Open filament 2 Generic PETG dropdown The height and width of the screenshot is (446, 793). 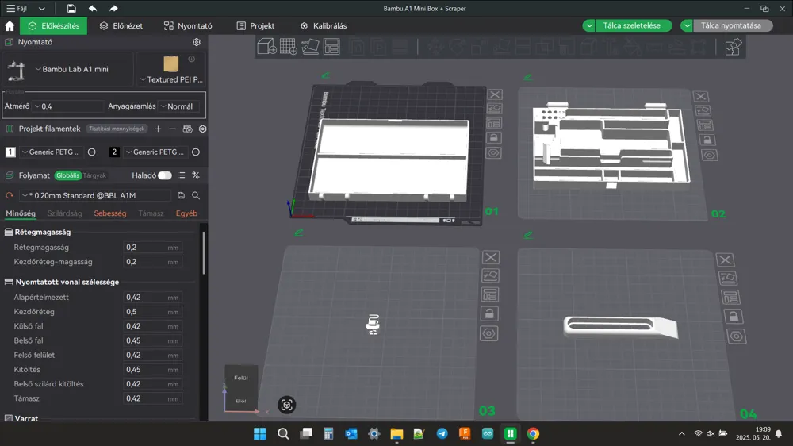click(x=156, y=152)
